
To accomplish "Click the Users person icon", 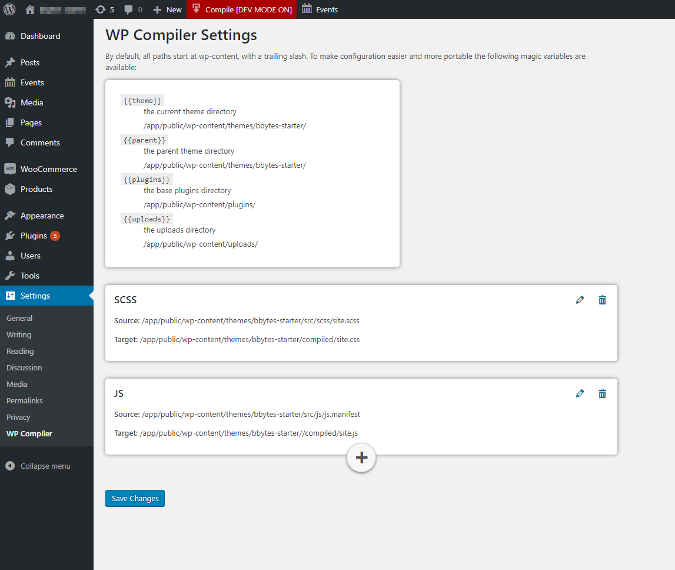I will point(10,256).
